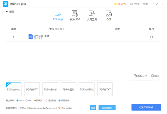Click the 添加文件 plus icon
The height and width of the screenshot is (114, 167).
coord(135,76)
